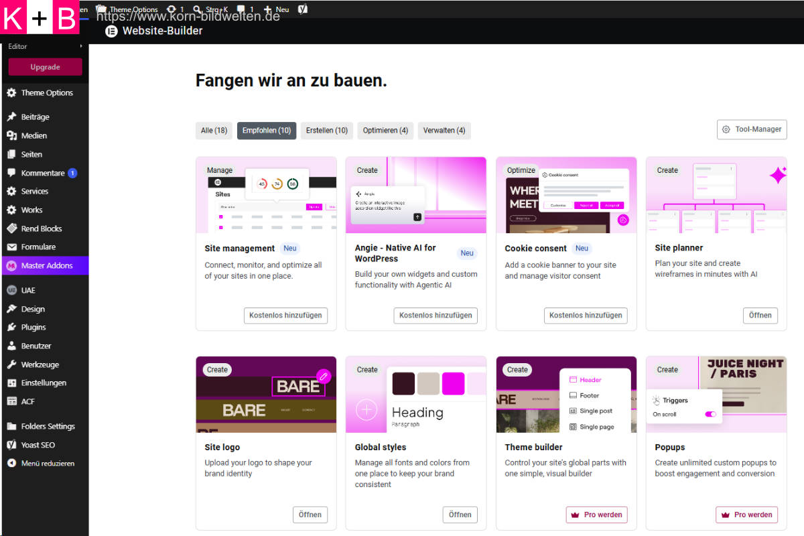
Task: Open Design brush icon in sidebar
Action: click(11, 309)
